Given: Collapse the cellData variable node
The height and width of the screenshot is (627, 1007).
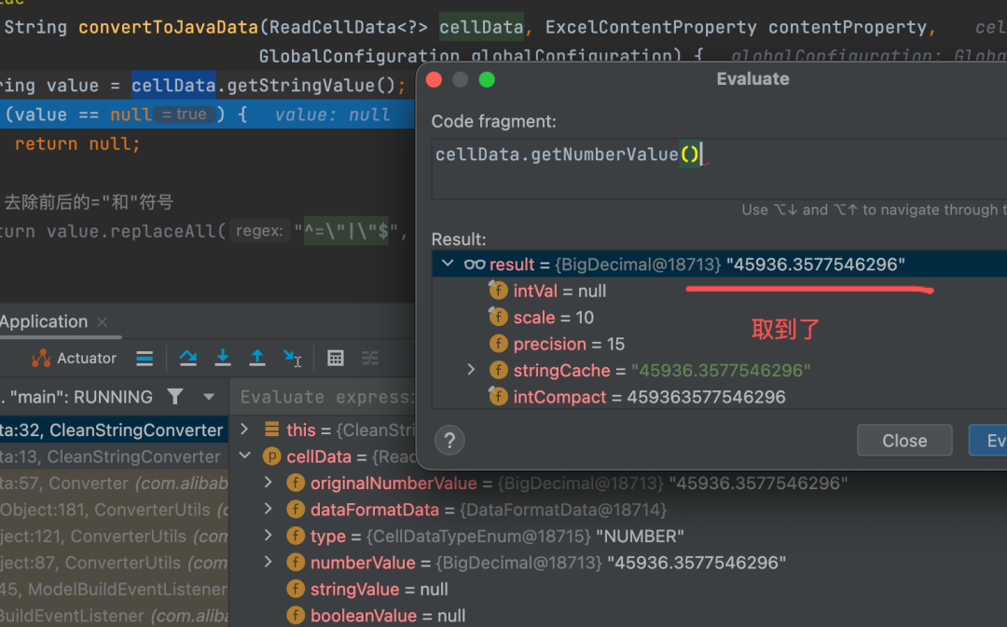Looking at the screenshot, I should (x=244, y=457).
